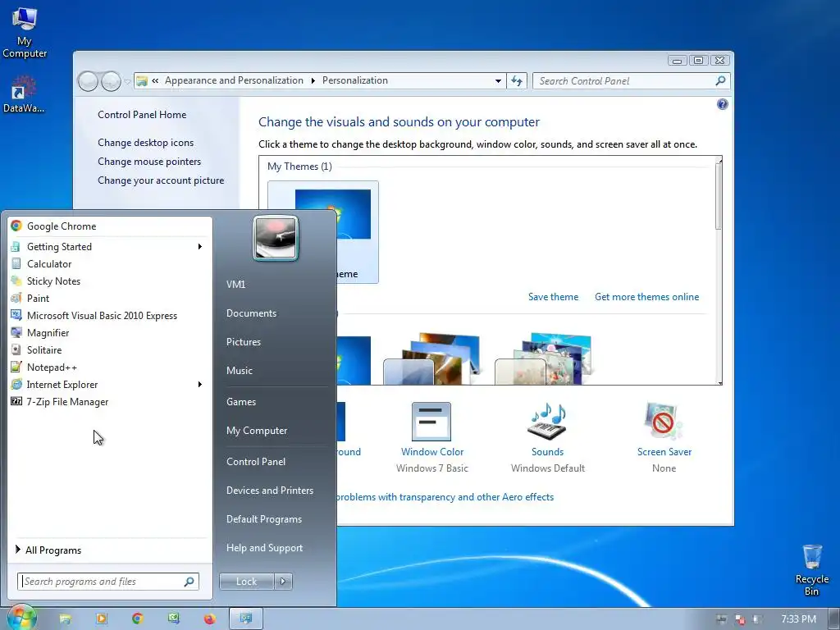Click the Forward navigation button
The height and width of the screenshot is (630, 840).
[111, 81]
